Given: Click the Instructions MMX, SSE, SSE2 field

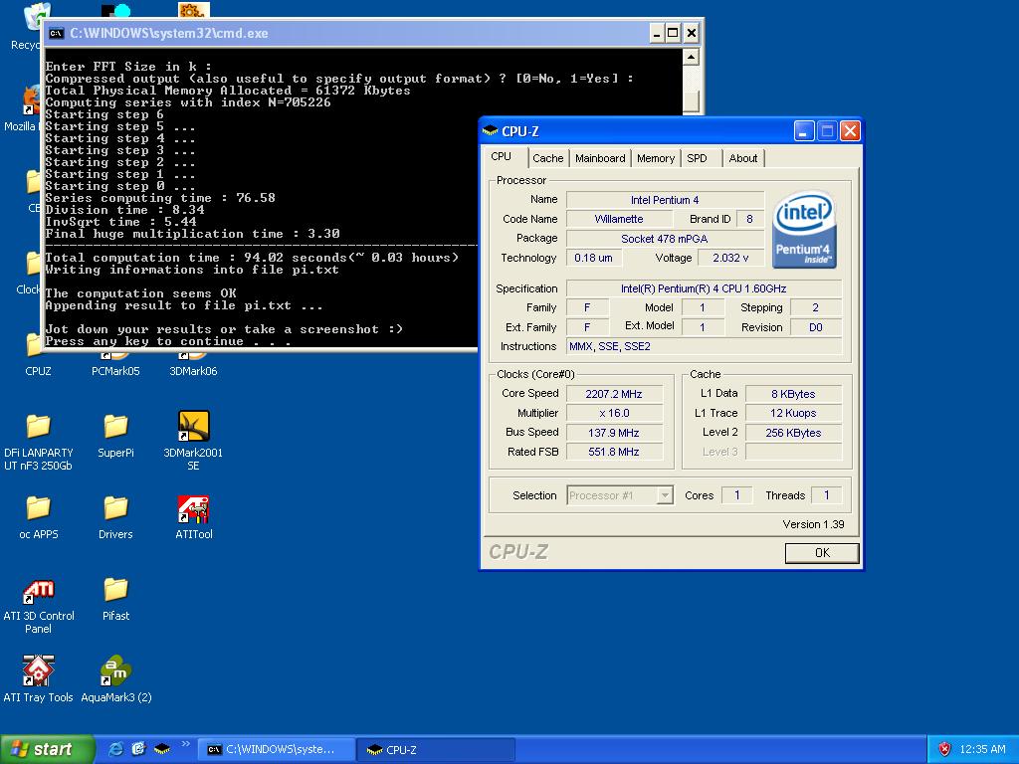Looking at the screenshot, I should [x=704, y=346].
